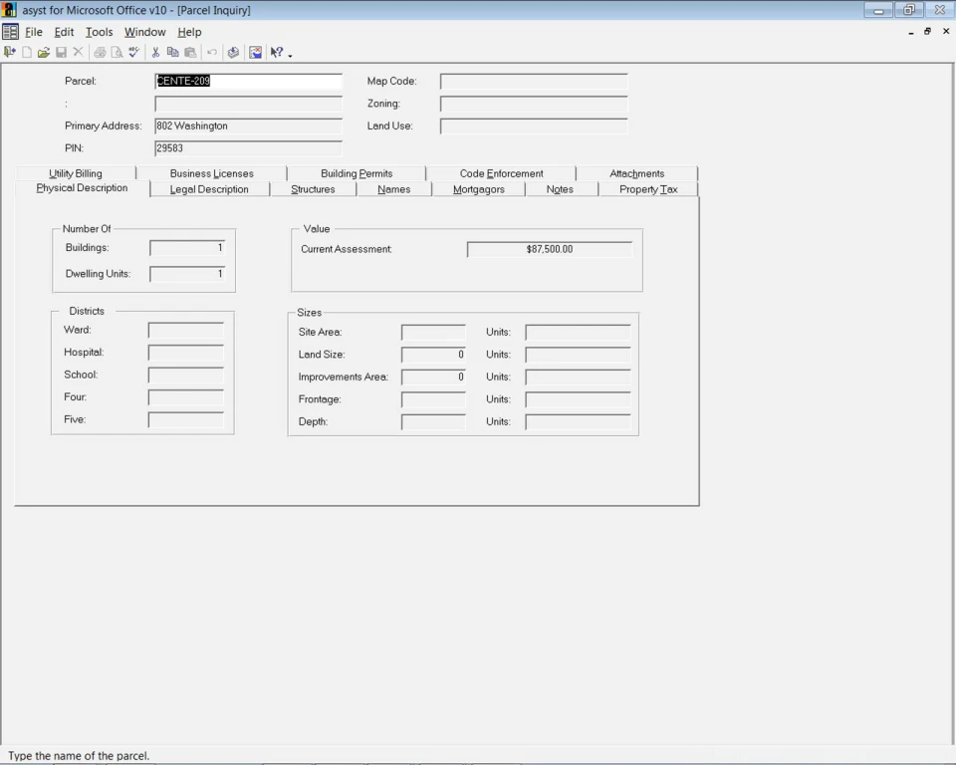This screenshot has width=956, height=765.
Task: Switch to the Utility Billing tab
Action: pos(76,173)
